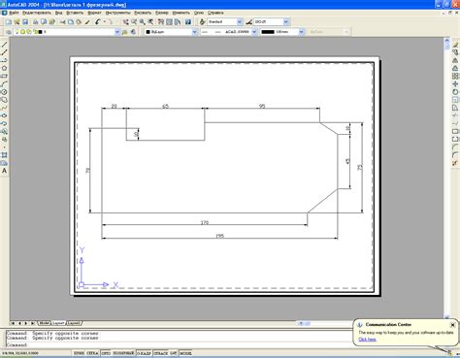Toggle ПОЛЯРНАЯ tracking in status bar
This screenshot has height=358, width=460.
(x=123, y=353)
